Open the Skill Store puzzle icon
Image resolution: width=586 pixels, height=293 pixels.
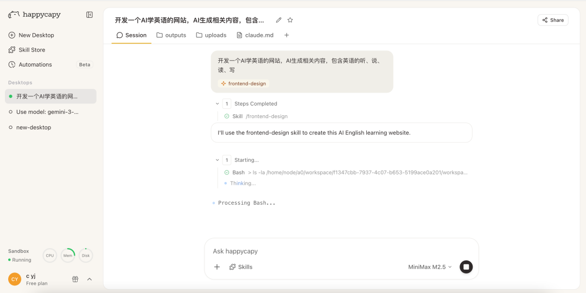click(12, 50)
